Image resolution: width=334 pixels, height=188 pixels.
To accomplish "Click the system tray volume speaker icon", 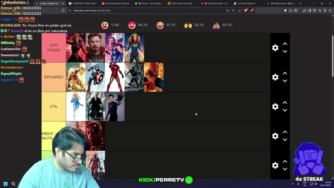I will [x=315, y=184].
